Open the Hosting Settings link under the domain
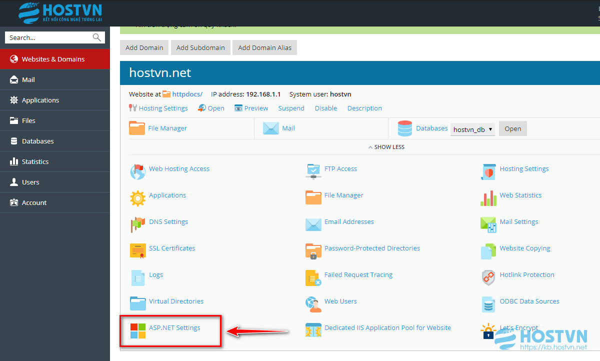The width and height of the screenshot is (600, 361). [163, 108]
